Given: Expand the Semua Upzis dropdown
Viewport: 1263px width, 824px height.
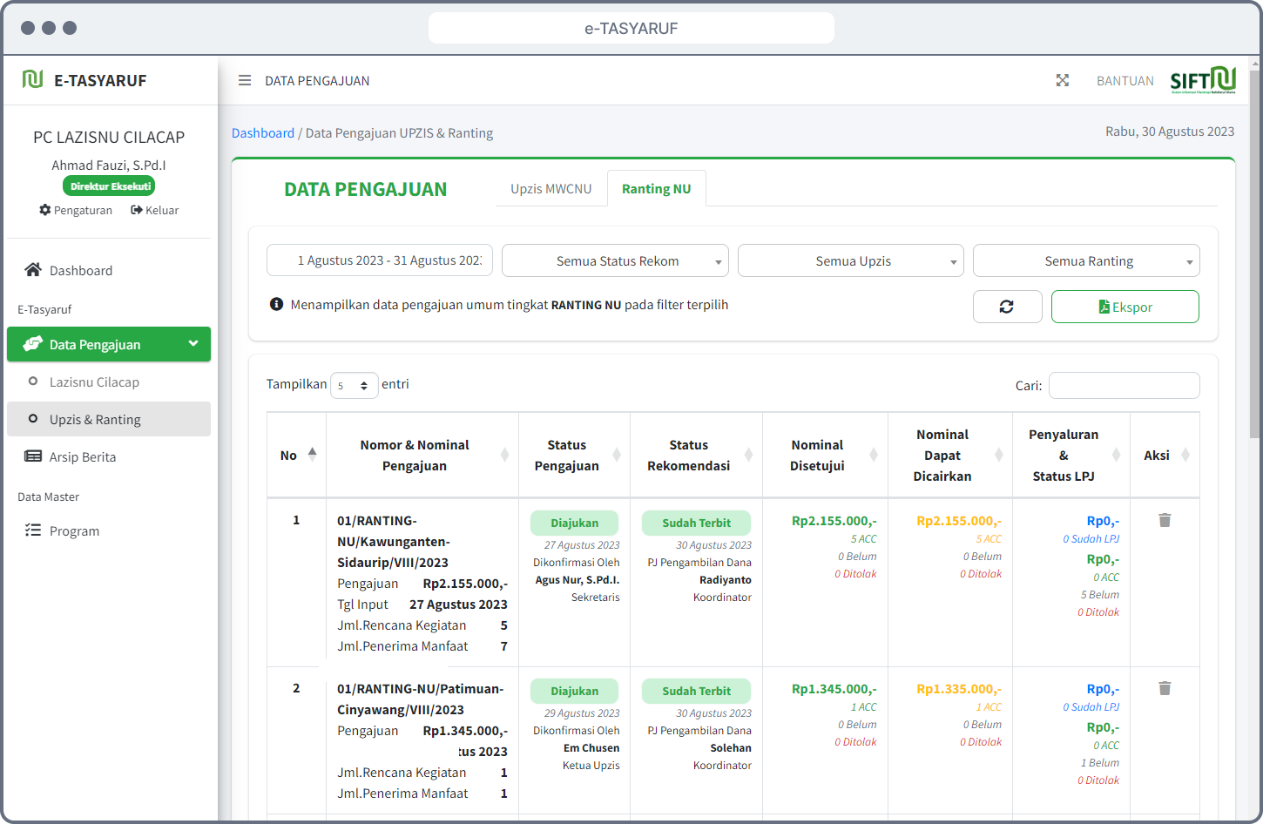Looking at the screenshot, I should pos(850,260).
